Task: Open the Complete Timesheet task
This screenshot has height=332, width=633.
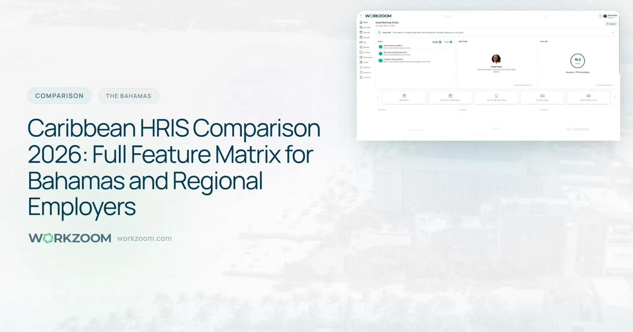Action: coord(405,60)
